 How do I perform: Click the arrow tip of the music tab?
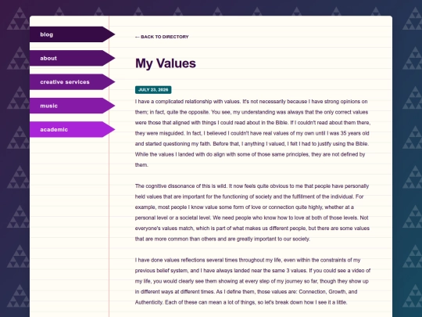[109, 106]
